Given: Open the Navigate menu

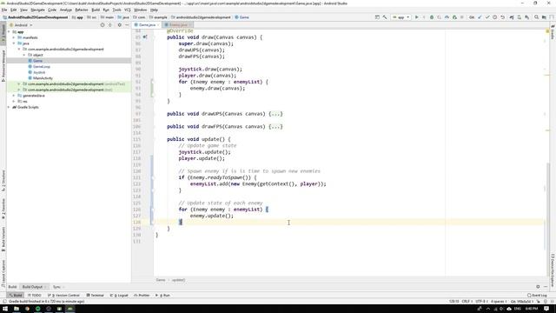Looking at the screenshot, I should (x=37, y=10).
